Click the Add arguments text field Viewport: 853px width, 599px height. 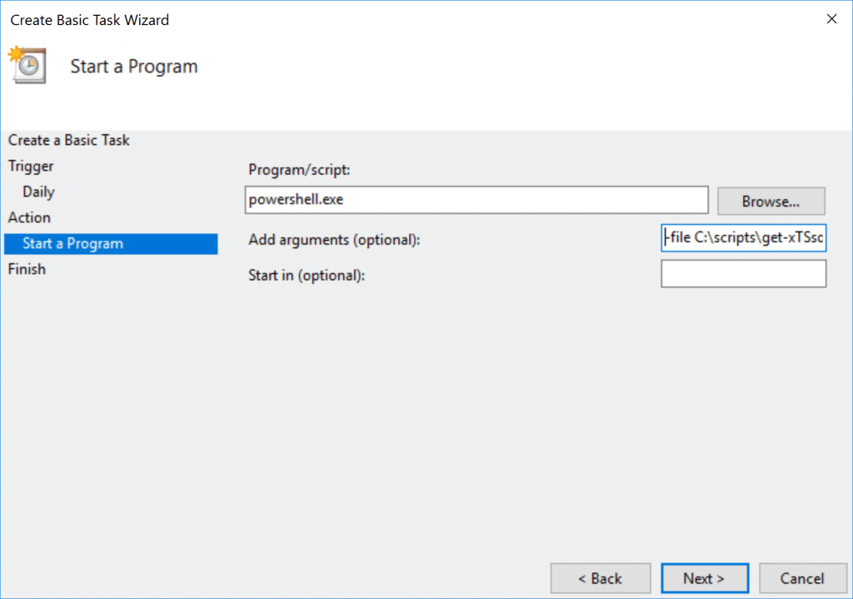pyautogui.click(x=743, y=237)
